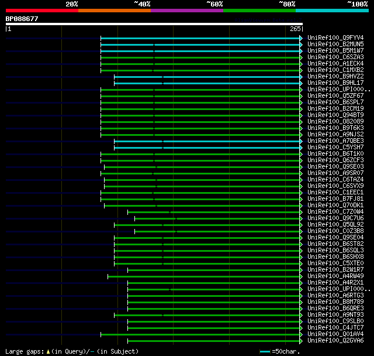
Task: Click the purple ~60% color segment
Action: tap(187, 11)
